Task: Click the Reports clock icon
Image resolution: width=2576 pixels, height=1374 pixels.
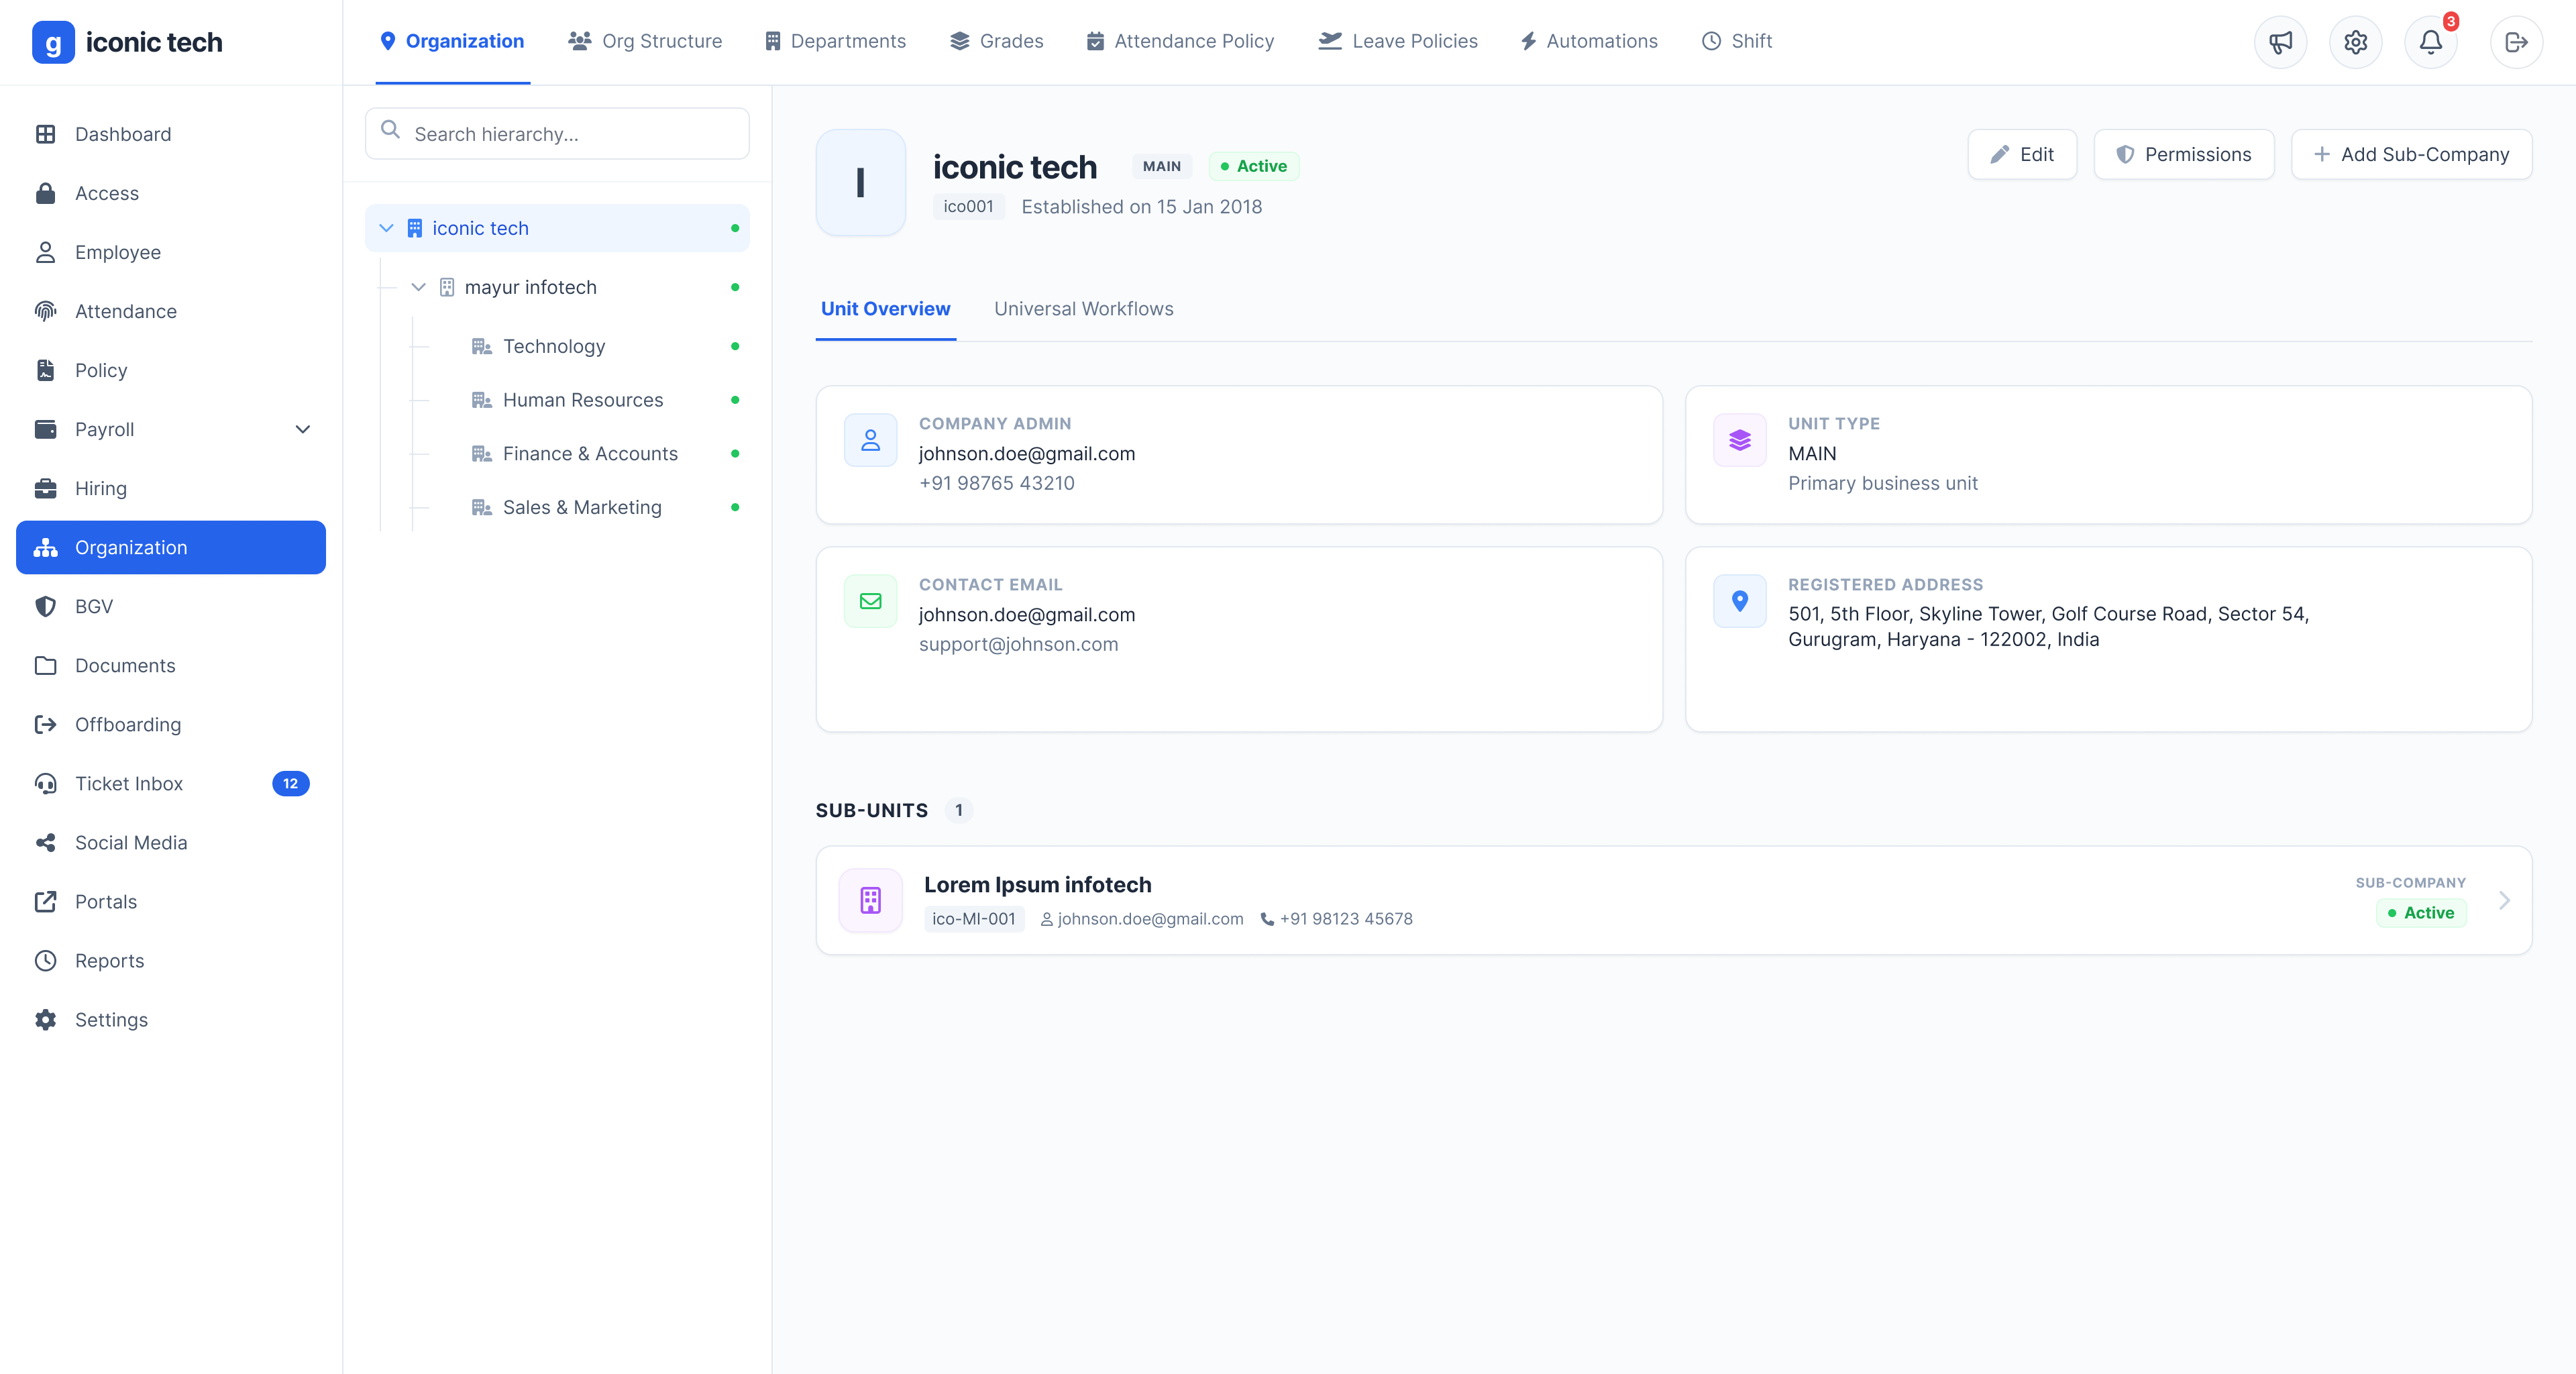Action: point(45,960)
